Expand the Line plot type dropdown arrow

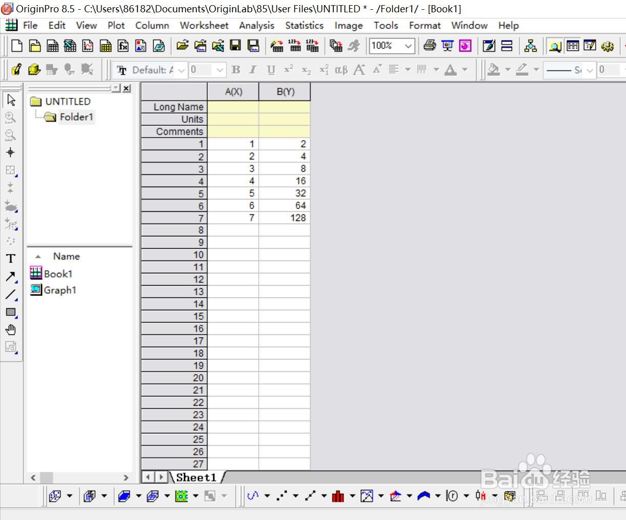pyautogui.click(x=267, y=495)
